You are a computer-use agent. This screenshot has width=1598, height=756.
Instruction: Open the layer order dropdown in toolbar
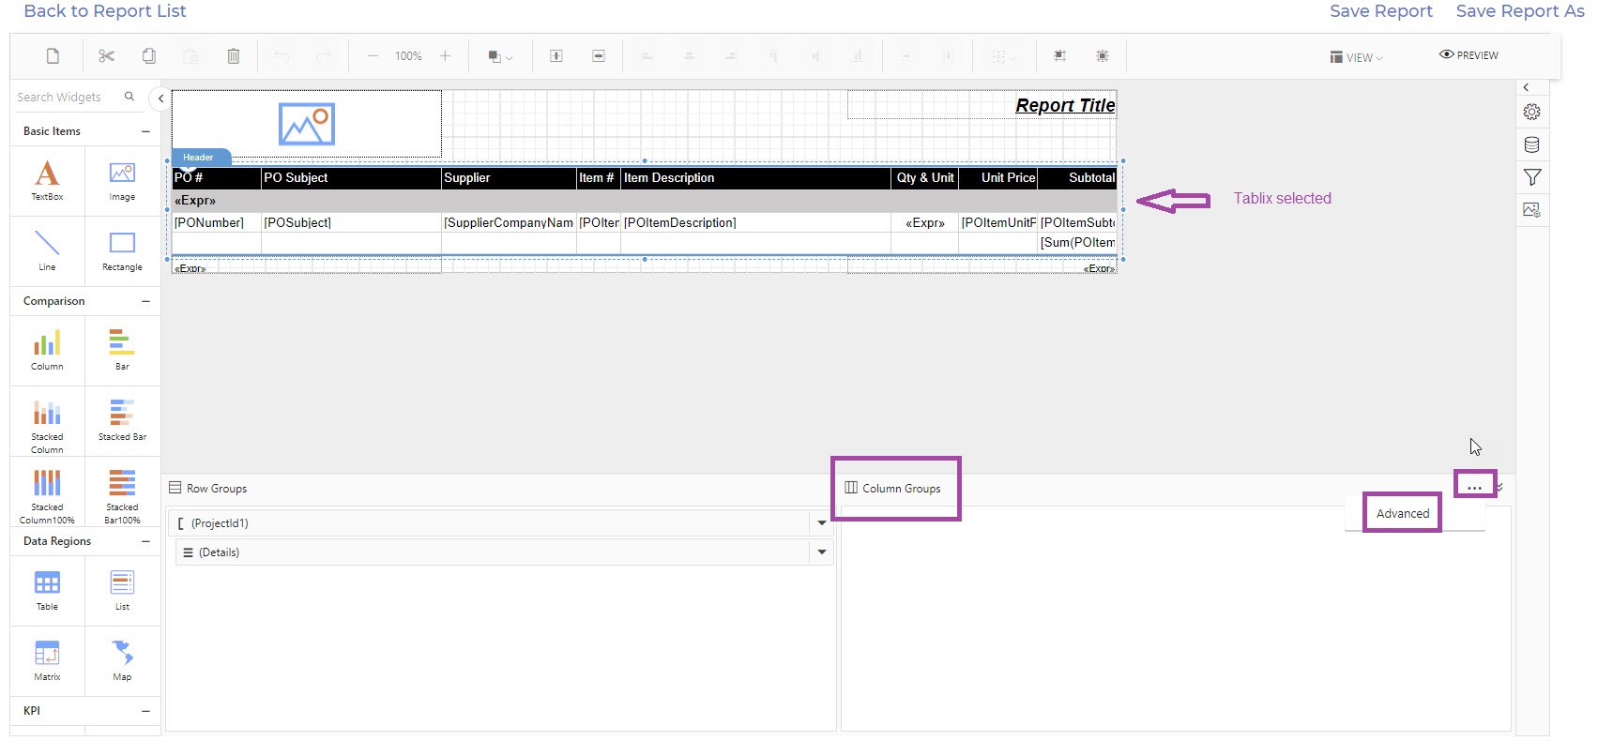coord(500,56)
